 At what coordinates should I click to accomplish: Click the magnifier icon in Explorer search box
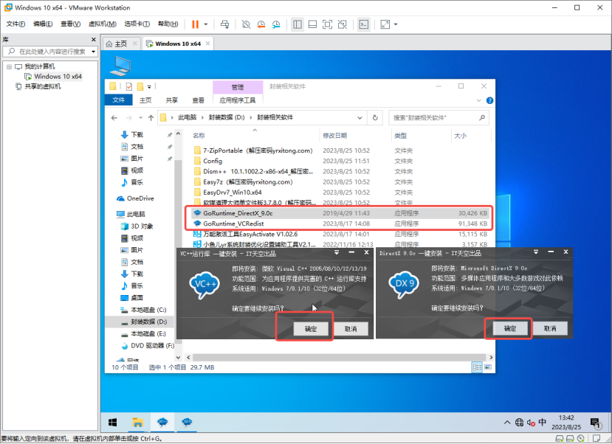[482, 118]
